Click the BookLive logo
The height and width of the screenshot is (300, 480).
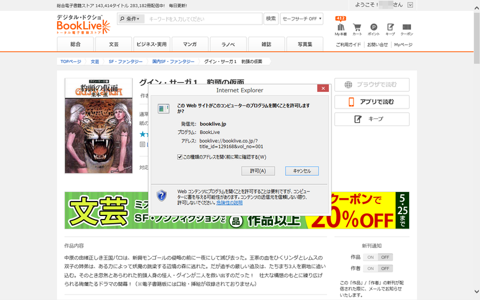click(x=83, y=25)
